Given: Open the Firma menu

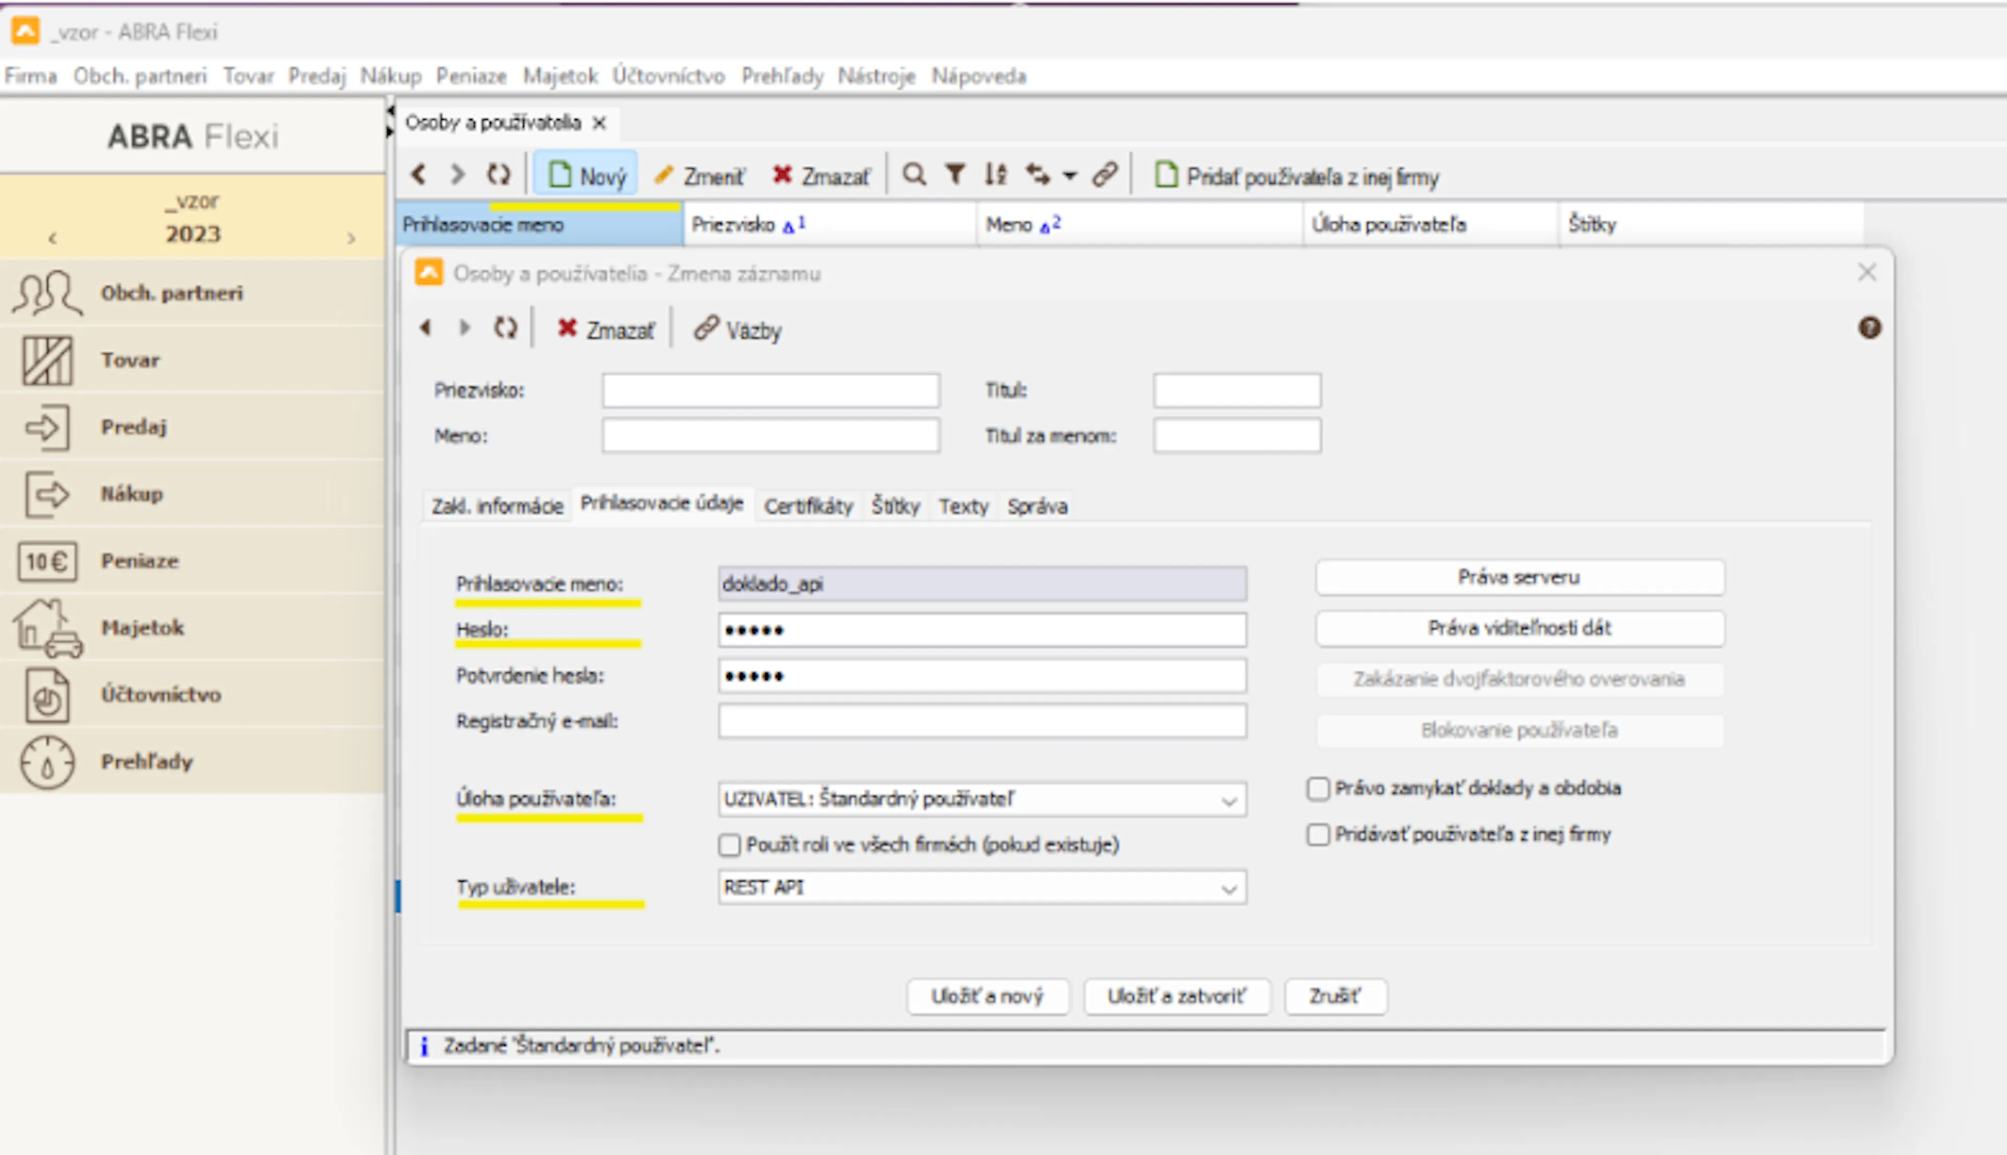Looking at the screenshot, I should [31, 76].
